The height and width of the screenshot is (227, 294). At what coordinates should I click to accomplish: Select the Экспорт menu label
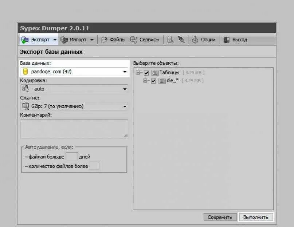40,40
